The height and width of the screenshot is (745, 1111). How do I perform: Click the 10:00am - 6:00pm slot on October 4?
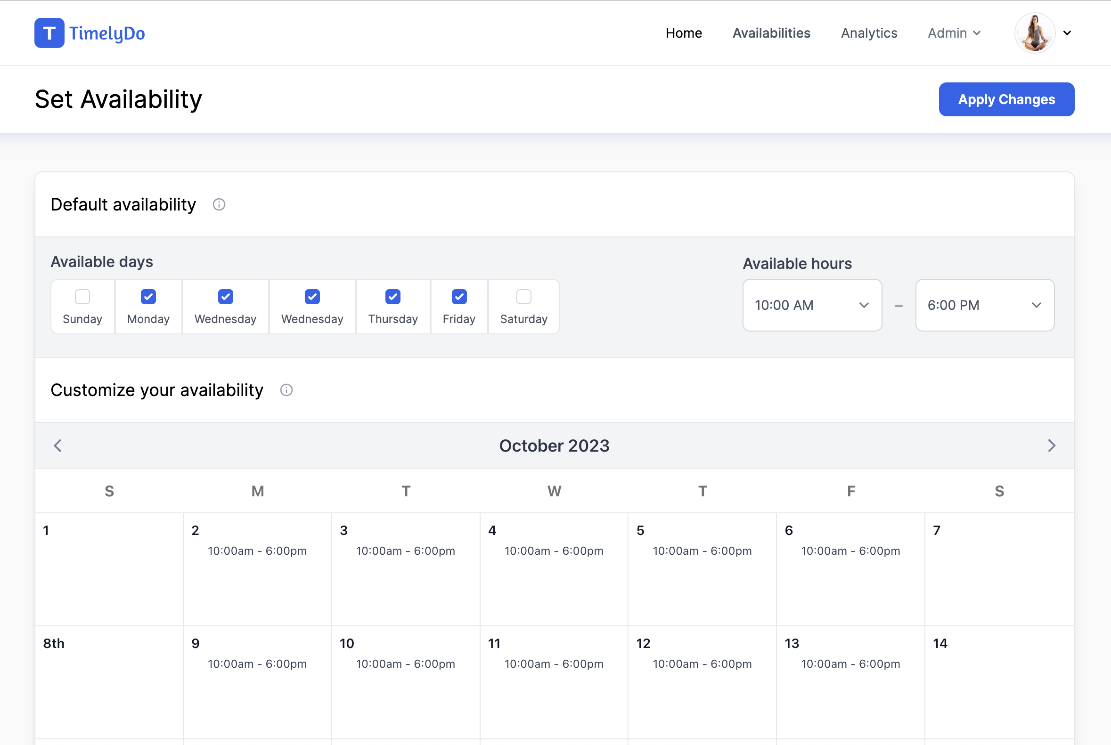coord(554,551)
